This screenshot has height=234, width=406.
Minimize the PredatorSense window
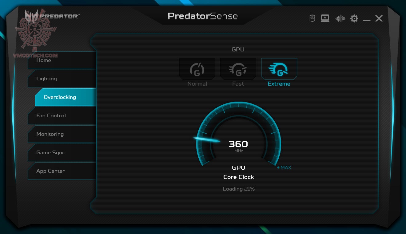[367, 20]
